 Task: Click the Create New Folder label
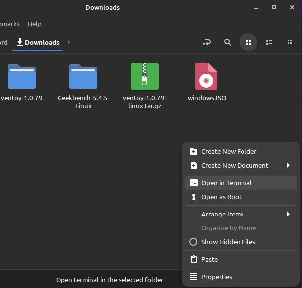pos(229,151)
